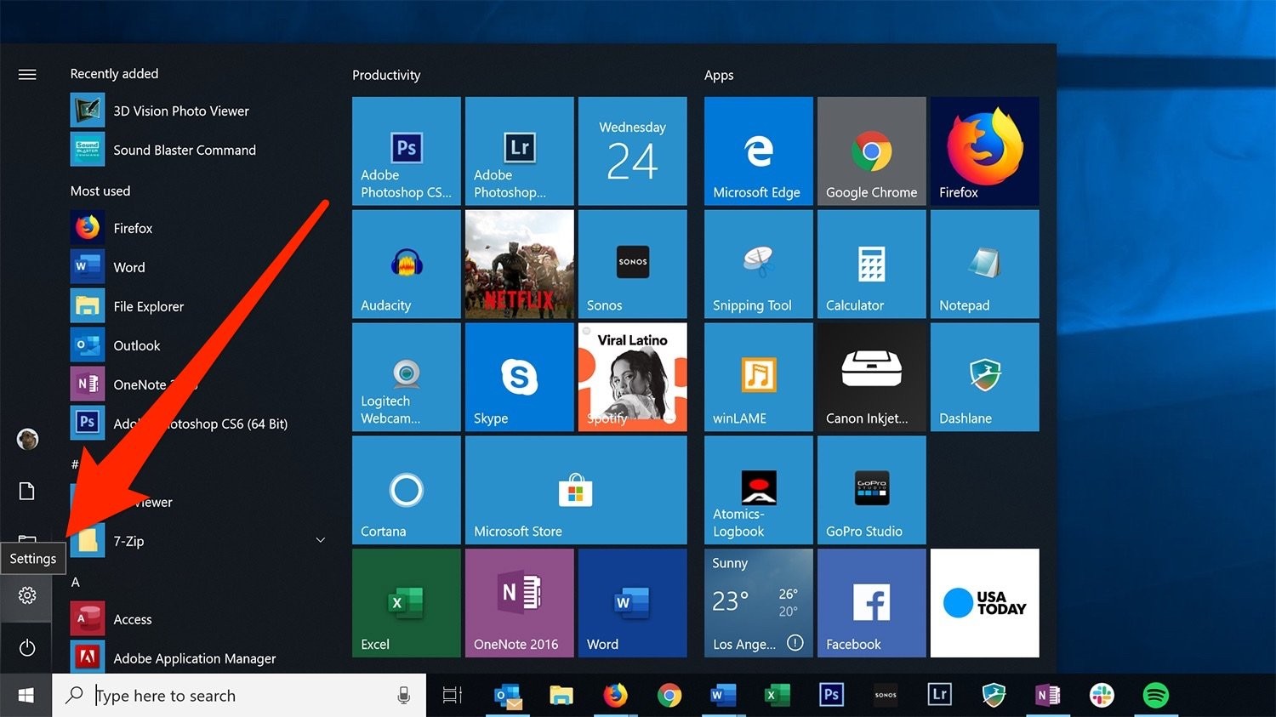This screenshot has width=1276, height=717.
Task: Open Adobe Photoshop CS tile
Action: coord(407,151)
